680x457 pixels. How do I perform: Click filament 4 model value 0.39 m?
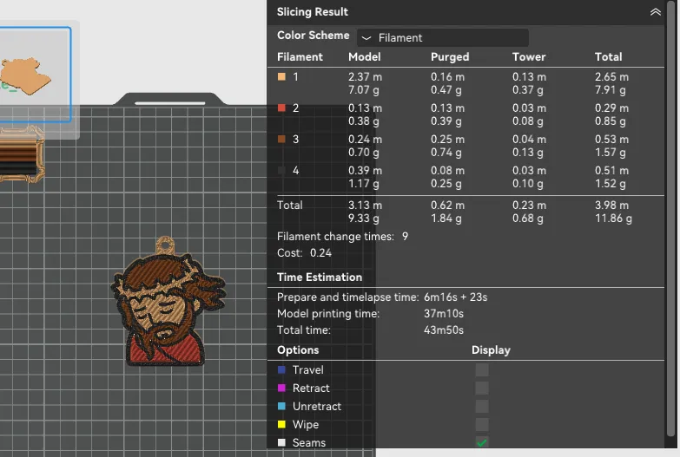click(365, 170)
